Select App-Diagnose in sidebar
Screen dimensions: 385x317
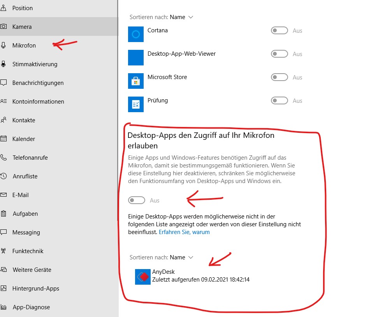[59, 307]
